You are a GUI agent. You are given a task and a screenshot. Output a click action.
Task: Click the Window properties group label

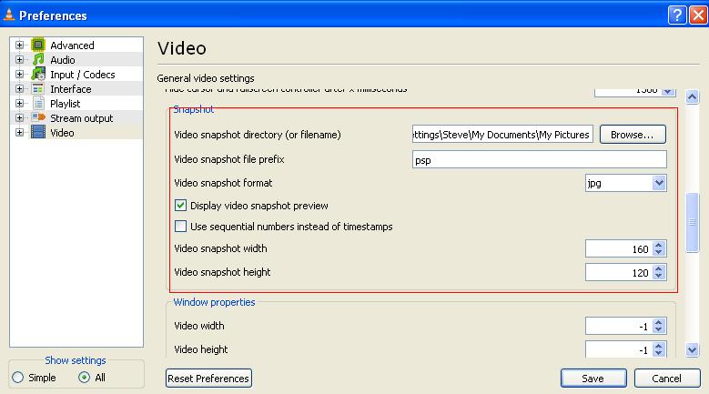tap(214, 302)
